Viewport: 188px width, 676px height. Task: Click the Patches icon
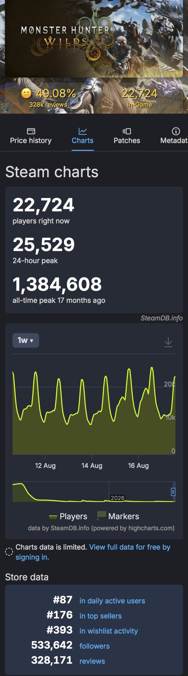(127, 131)
